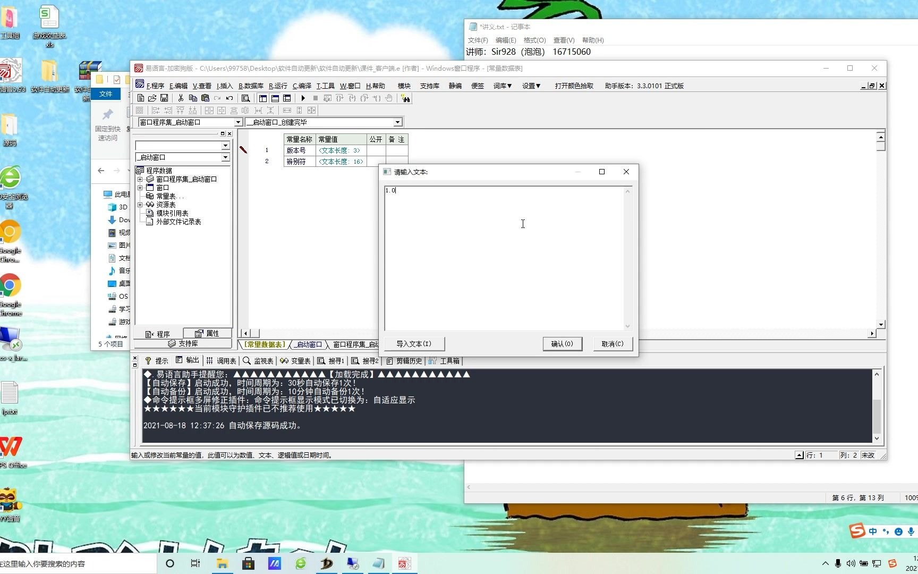
Task: Click the Find (magnifier page) toolbar icon
Action: (x=245, y=98)
